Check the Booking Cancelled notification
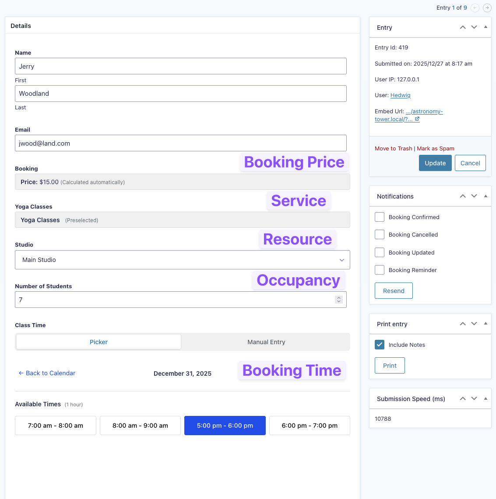496x499 pixels. tap(380, 234)
